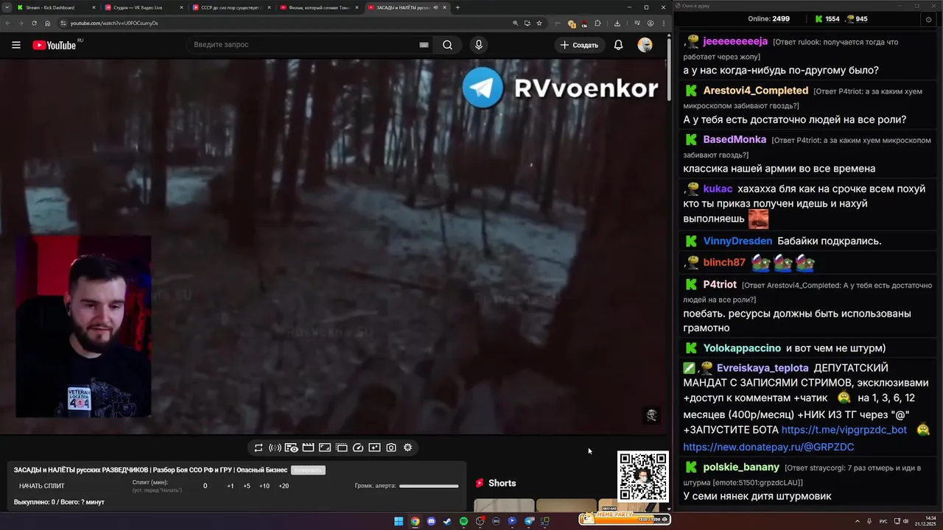Click the Создать create button

click(580, 45)
